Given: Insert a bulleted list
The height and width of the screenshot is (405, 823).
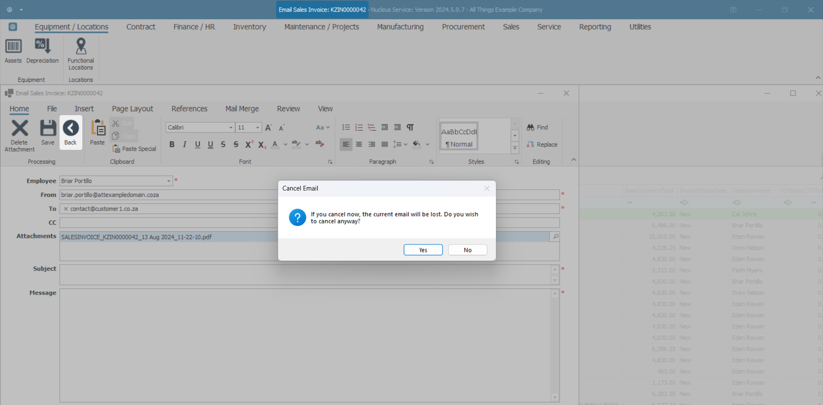Looking at the screenshot, I should (x=346, y=128).
